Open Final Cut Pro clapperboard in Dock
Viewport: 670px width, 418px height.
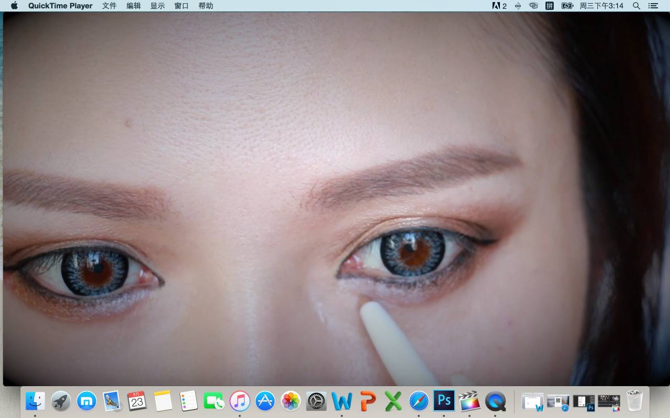tap(470, 401)
